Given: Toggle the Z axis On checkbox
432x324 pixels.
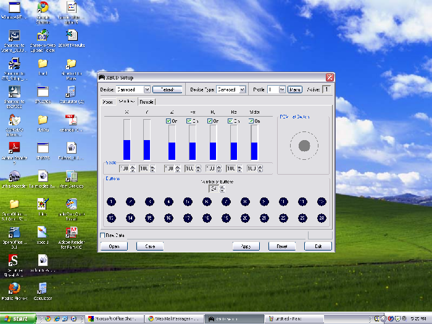Looking at the screenshot, I should click(x=168, y=121).
